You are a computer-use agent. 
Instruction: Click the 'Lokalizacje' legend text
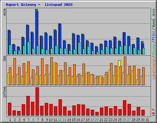154,69
